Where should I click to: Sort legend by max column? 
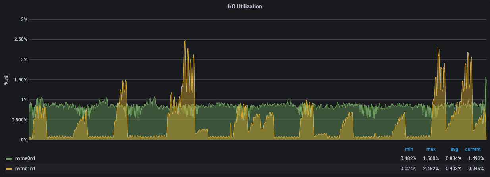point(431,149)
